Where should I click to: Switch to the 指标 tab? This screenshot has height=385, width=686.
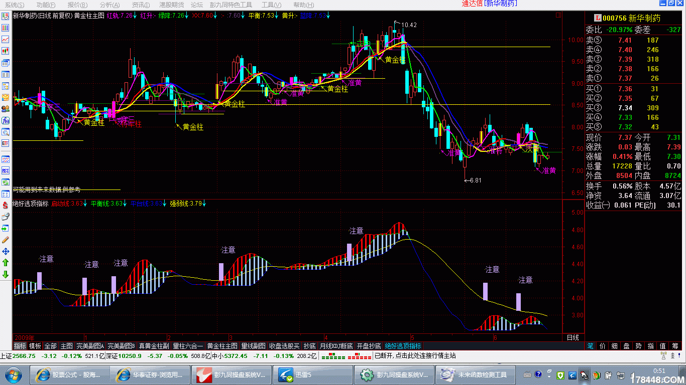(20, 346)
